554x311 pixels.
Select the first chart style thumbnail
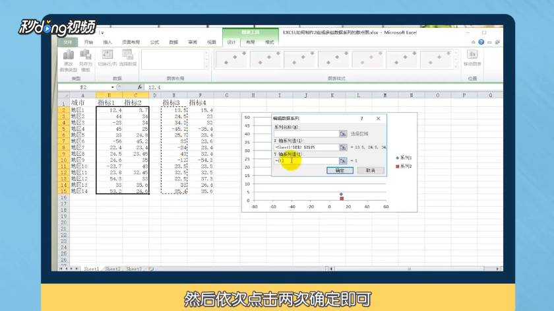(x=231, y=59)
